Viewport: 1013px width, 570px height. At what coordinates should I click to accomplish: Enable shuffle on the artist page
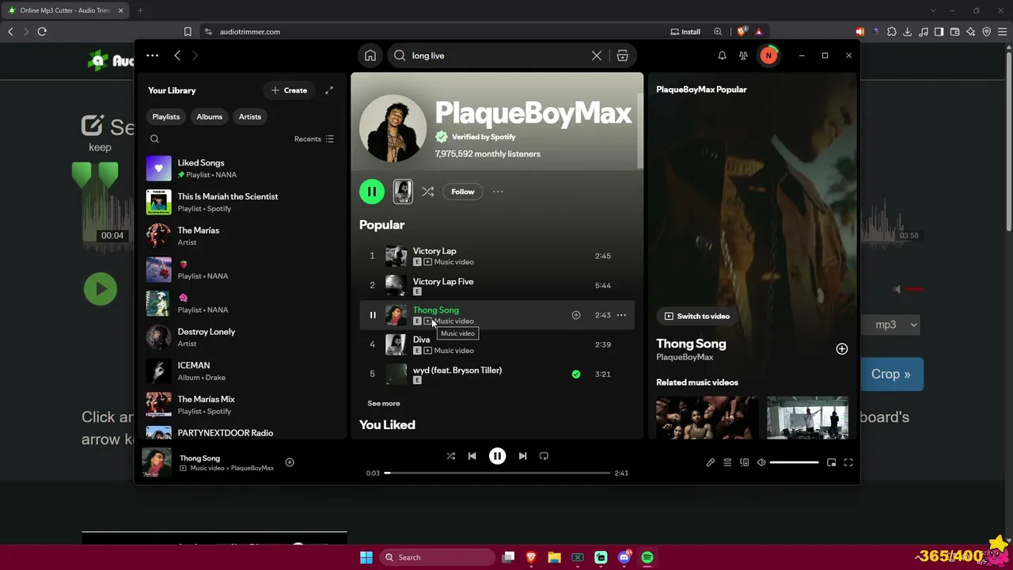(x=427, y=192)
